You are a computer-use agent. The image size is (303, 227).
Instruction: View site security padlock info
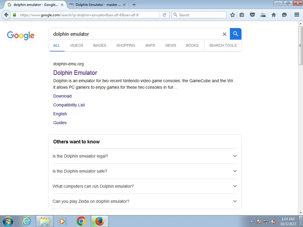click(x=14, y=15)
